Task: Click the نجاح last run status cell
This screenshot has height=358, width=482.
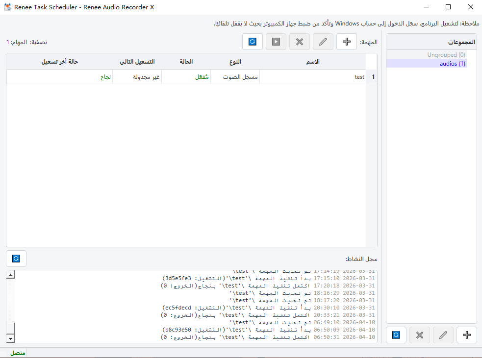Action: (60, 77)
